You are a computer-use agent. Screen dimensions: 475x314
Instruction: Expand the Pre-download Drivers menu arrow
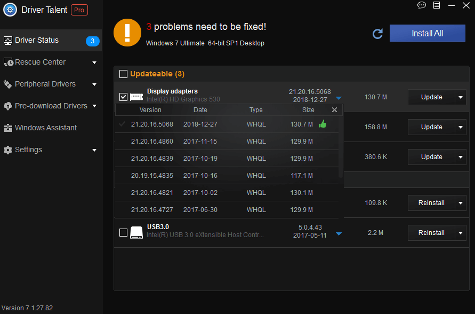[94, 106]
